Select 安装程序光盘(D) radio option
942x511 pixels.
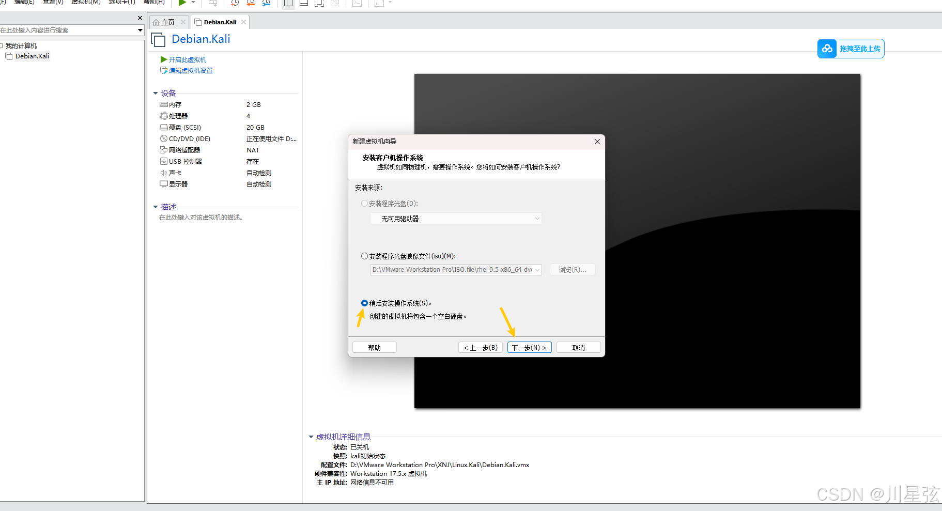pos(364,204)
